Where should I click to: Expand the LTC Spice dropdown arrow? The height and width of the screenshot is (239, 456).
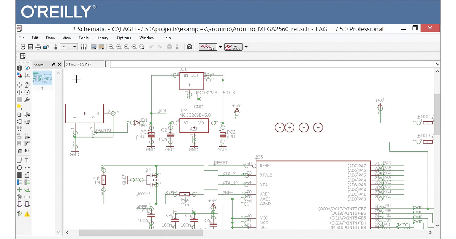click(246, 47)
